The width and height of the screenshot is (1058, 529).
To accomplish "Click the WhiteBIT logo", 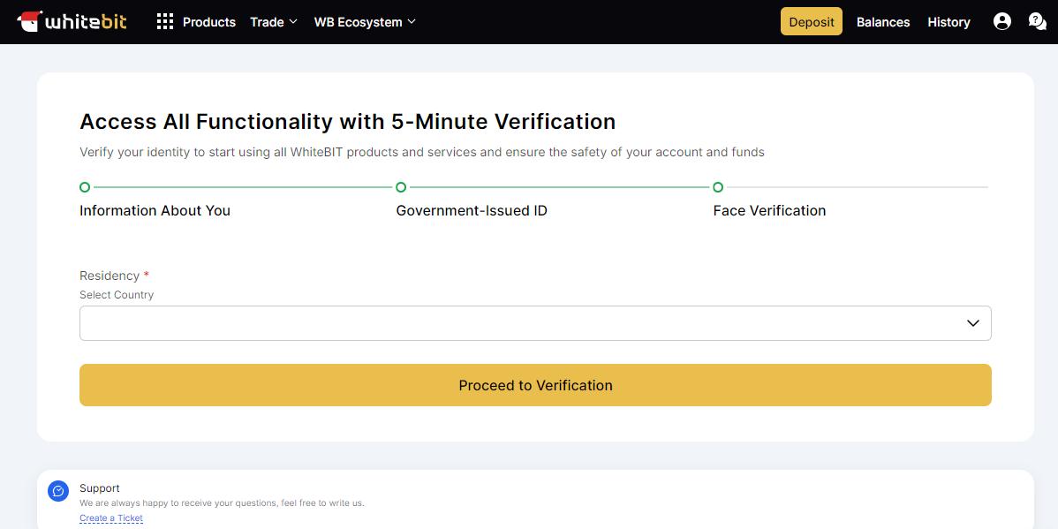I will [72, 21].
